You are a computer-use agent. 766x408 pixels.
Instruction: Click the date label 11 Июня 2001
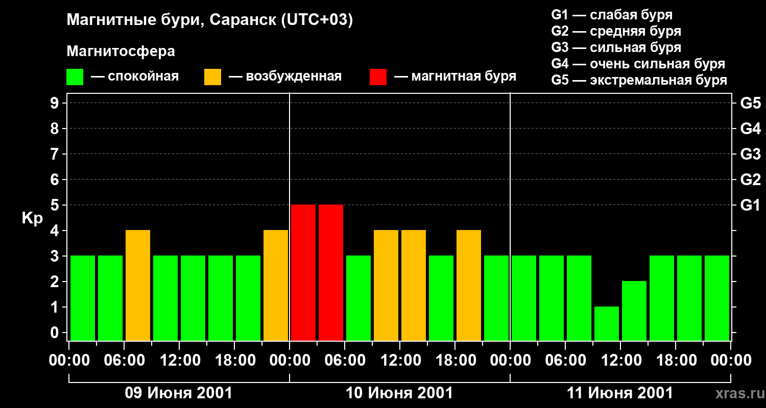(620, 393)
